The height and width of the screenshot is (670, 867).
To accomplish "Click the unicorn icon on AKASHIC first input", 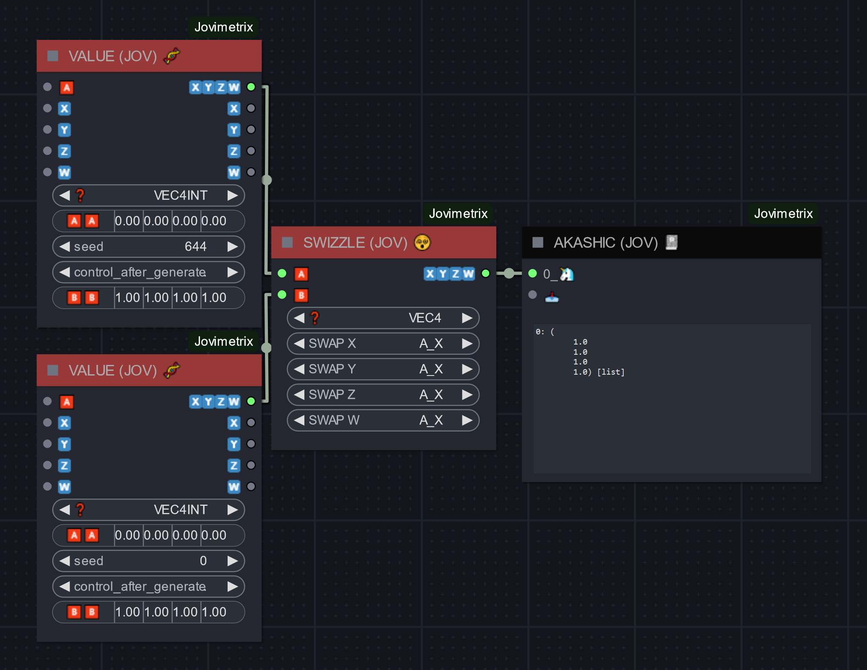I will point(566,274).
